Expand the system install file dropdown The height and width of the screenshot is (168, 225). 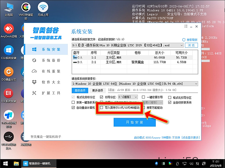[181, 45]
